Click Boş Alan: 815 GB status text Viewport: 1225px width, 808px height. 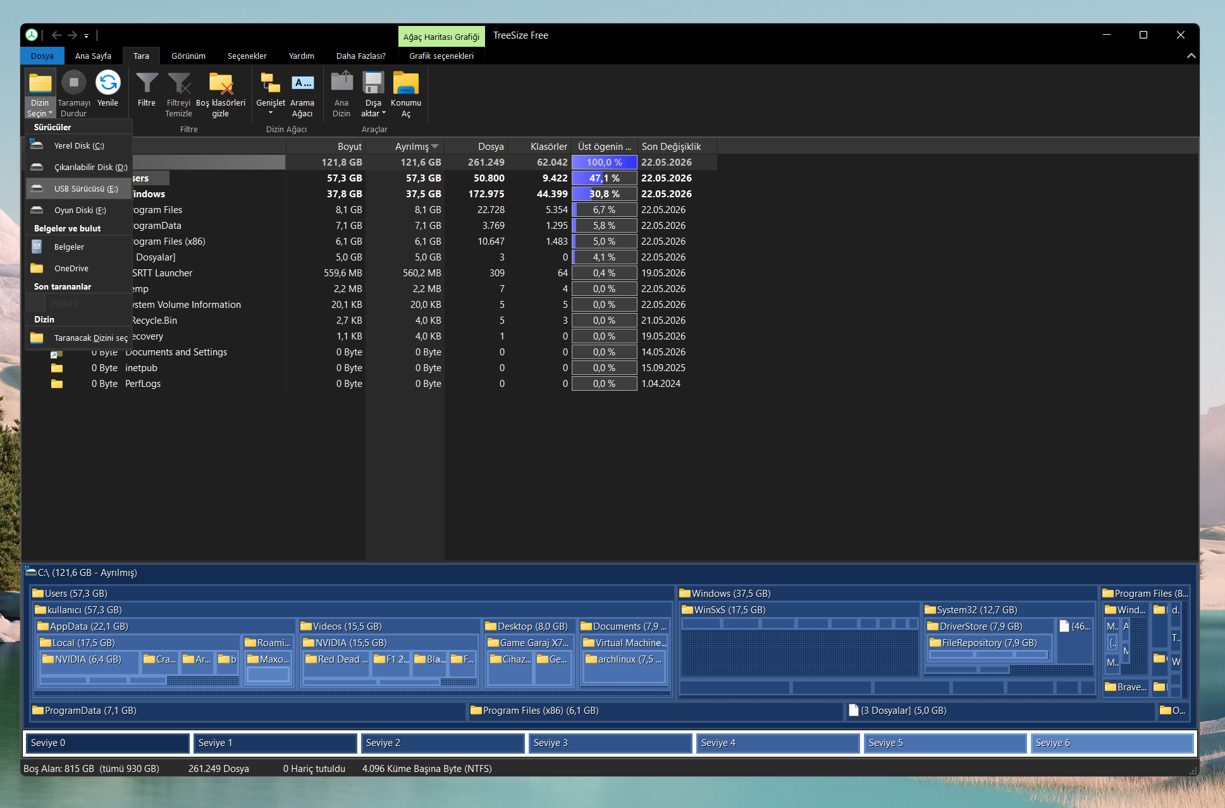(x=91, y=769)
